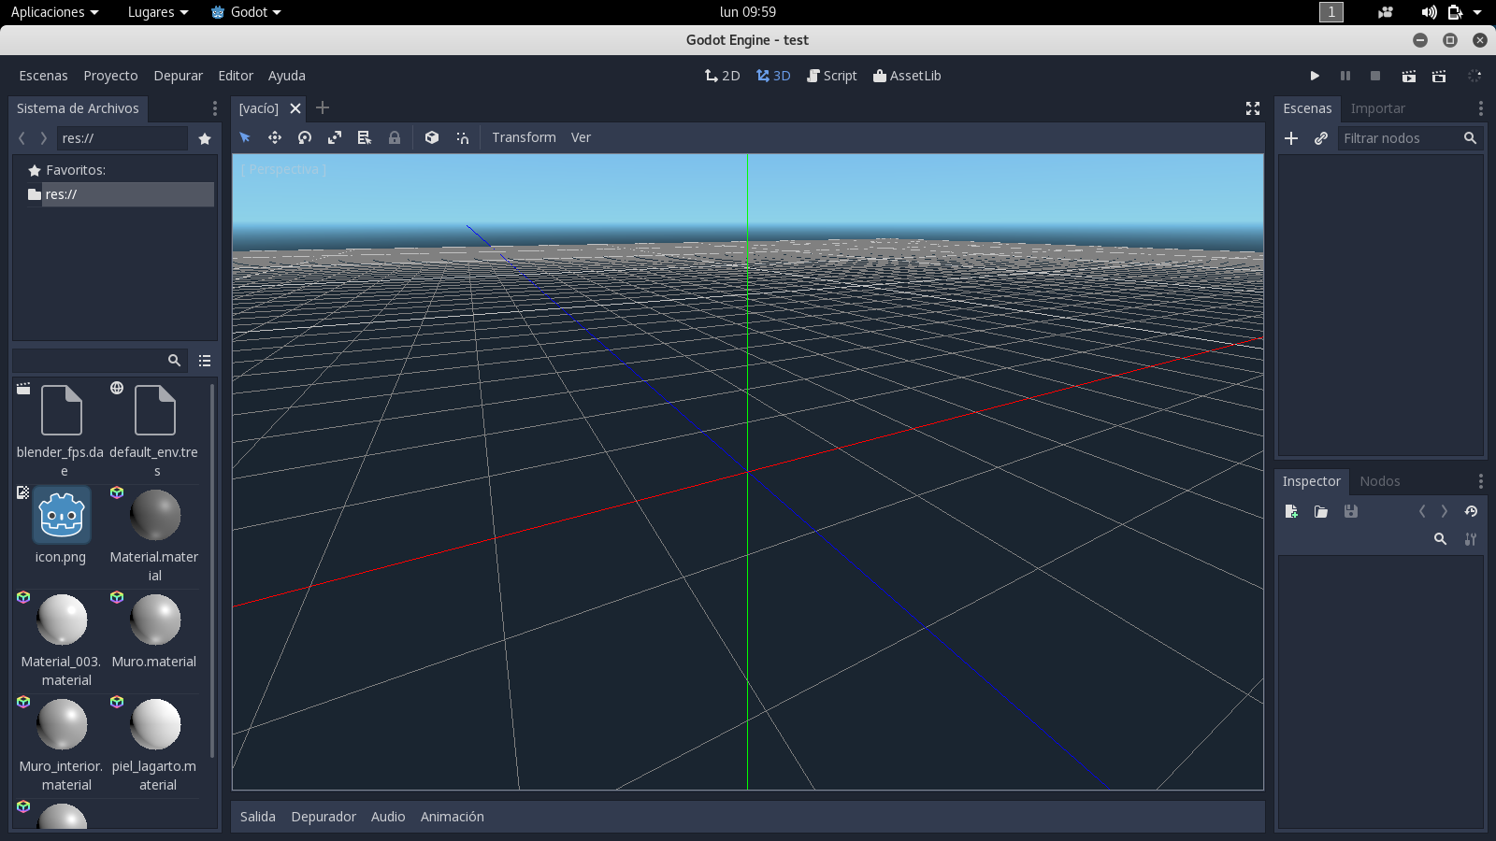Viewport: 1496px width, 841px height.
Task: Click the Filtrar nodos search field
Action: point(1410,138)
